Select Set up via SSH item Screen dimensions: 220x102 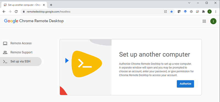click(x=21, y=61)
